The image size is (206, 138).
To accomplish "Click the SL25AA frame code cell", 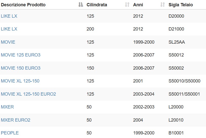I will click(x=177, y=42).
